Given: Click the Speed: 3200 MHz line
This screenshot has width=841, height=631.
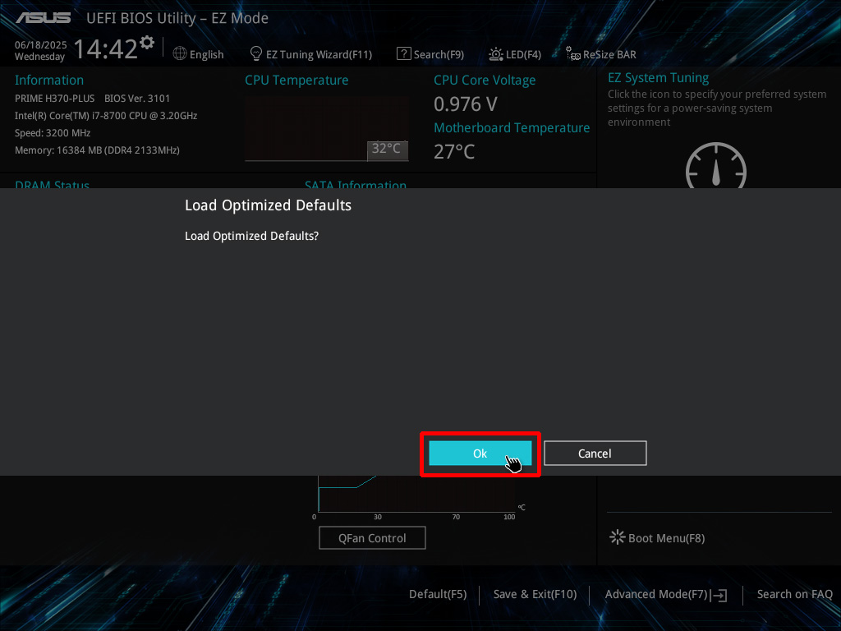Looking at the screenshot, I should click(x=53, y=133).
